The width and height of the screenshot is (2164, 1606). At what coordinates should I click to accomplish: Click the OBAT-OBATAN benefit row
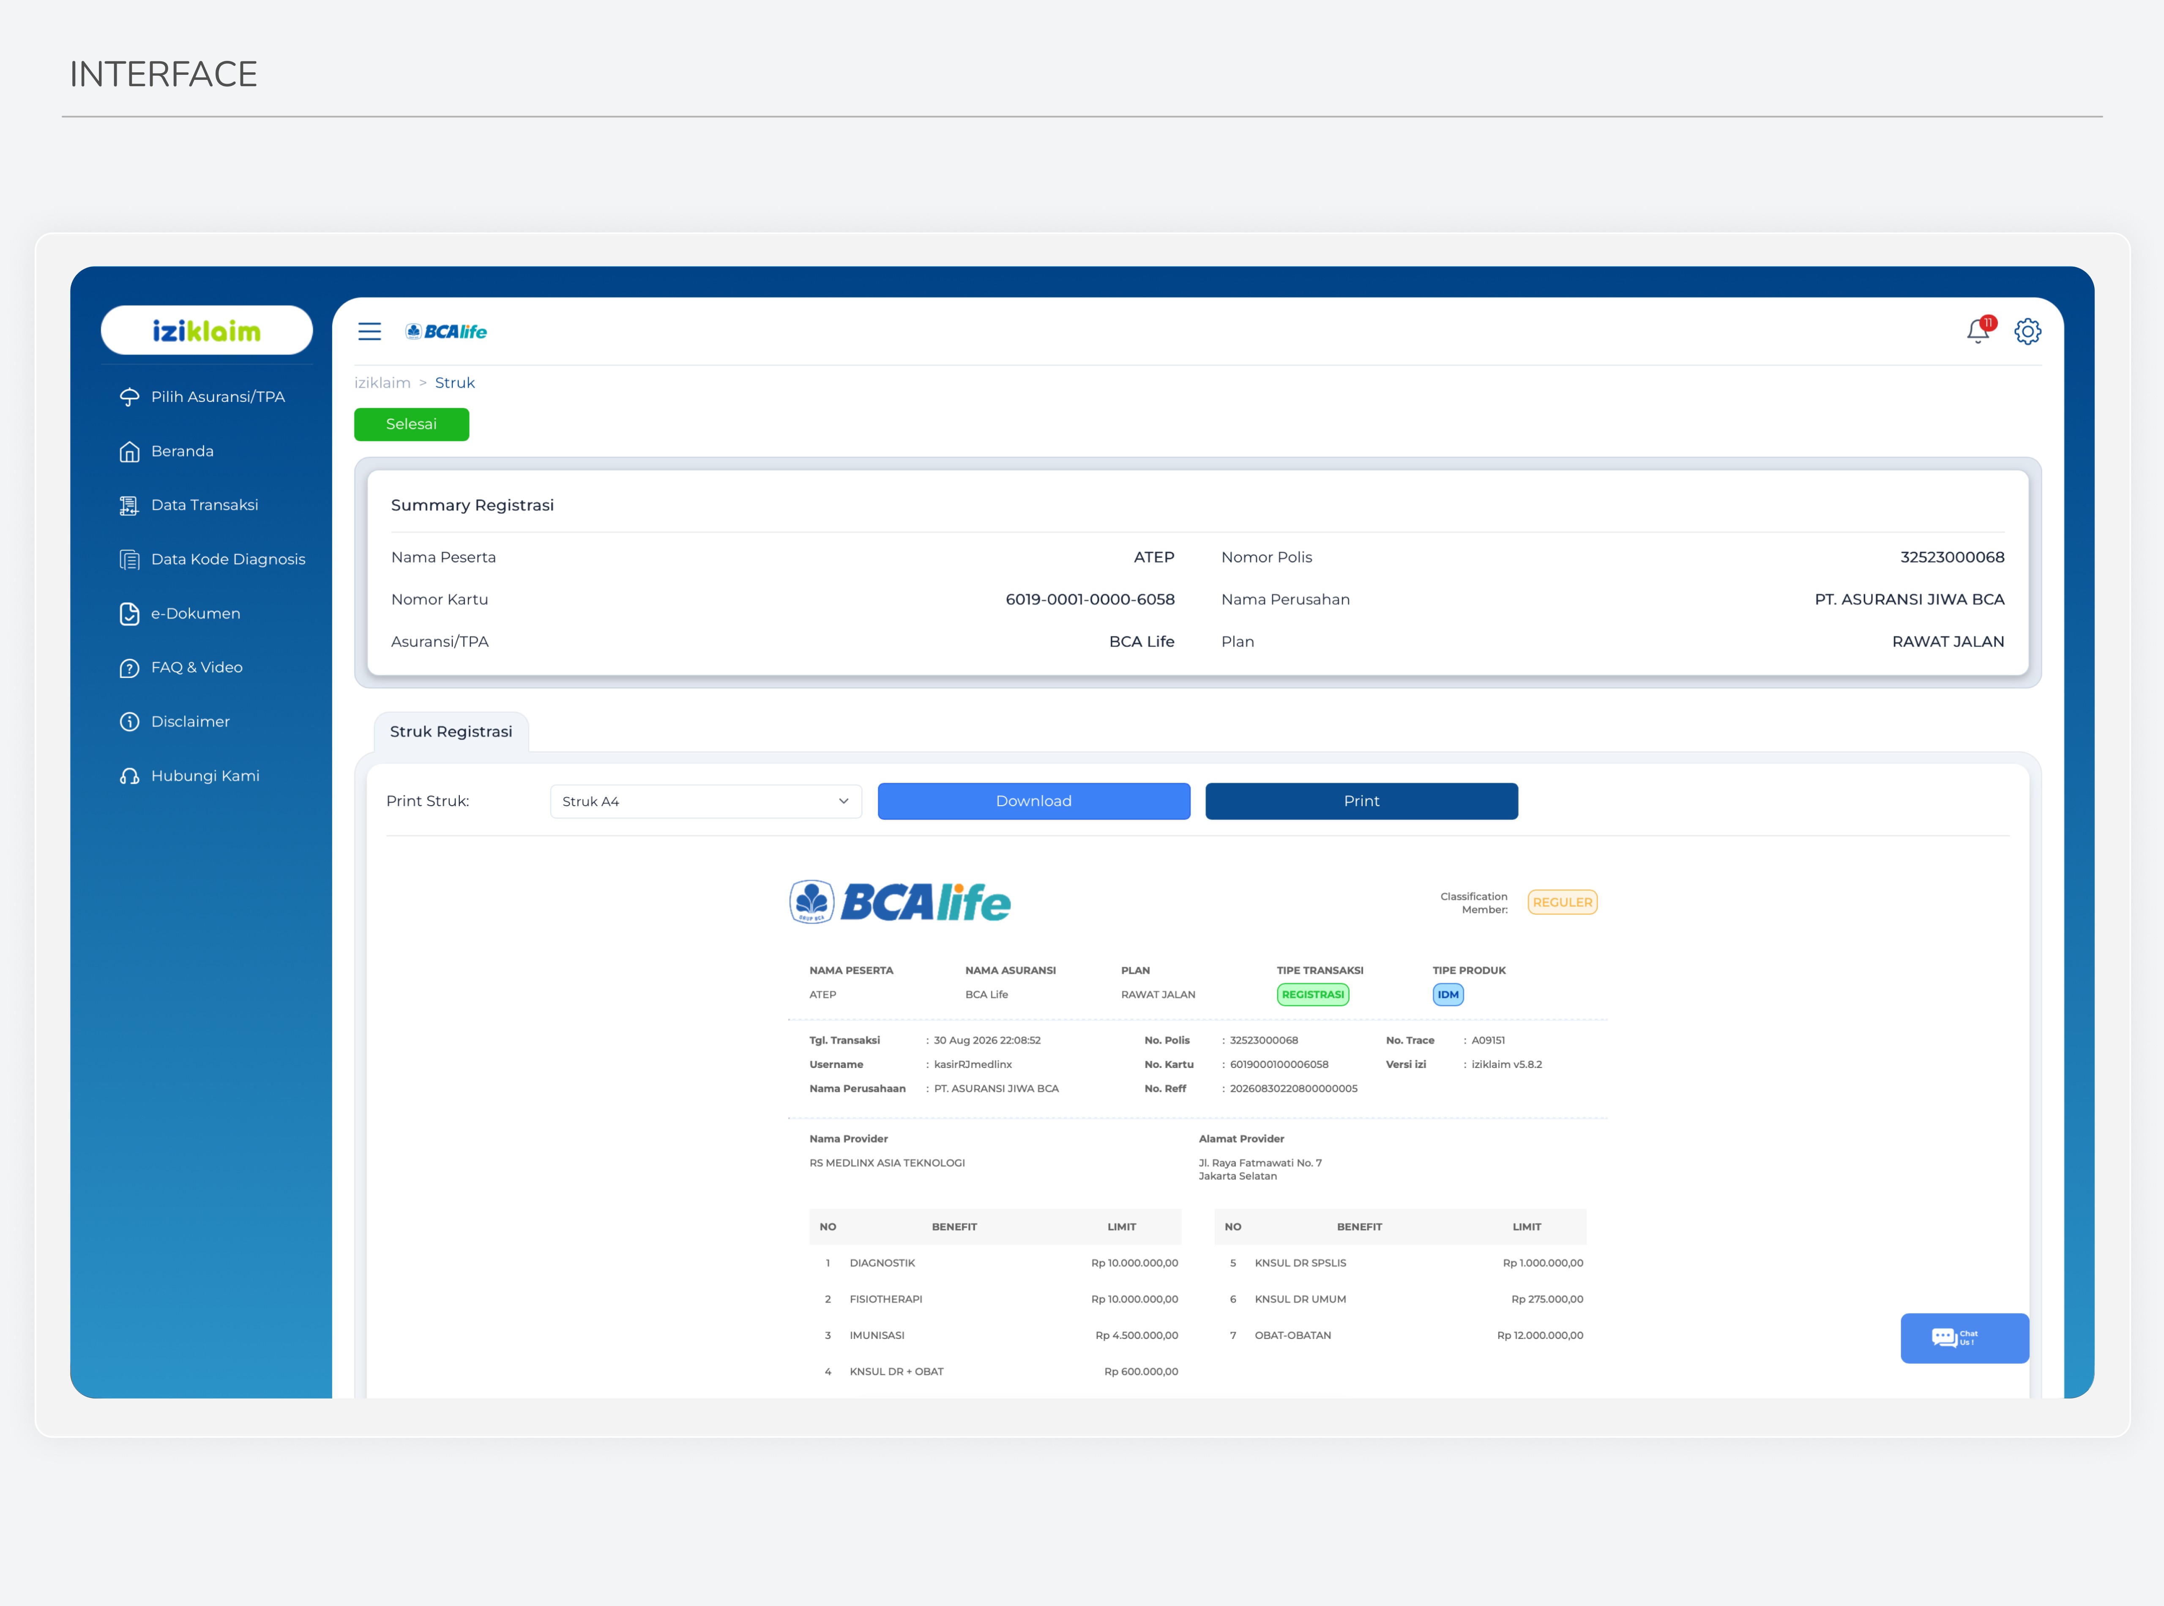coord(1400,1336)
